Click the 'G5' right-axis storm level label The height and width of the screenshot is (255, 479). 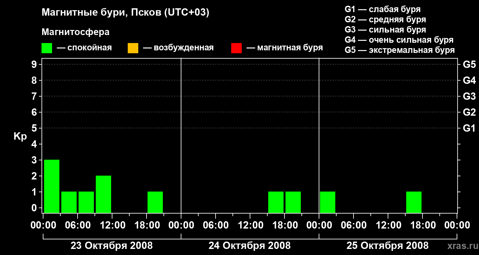[469, 64]
